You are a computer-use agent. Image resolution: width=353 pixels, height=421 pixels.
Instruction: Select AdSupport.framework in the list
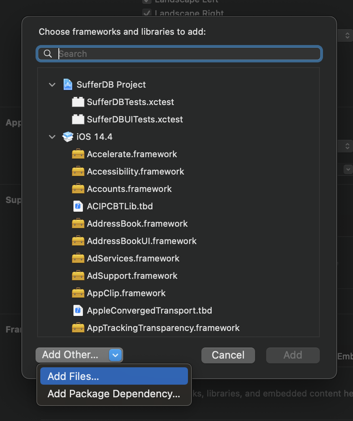click(178, 276)
